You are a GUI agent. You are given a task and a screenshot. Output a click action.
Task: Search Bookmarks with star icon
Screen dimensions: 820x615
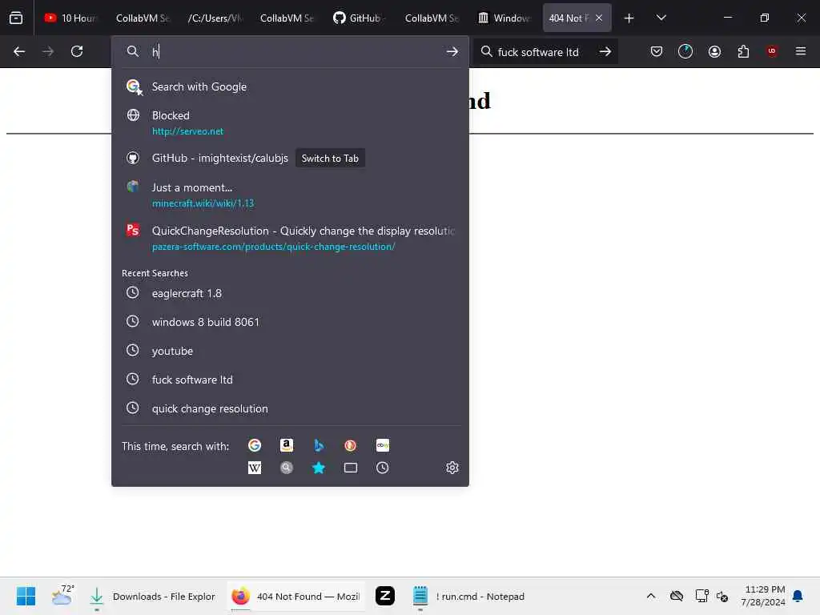coord(319,468)
